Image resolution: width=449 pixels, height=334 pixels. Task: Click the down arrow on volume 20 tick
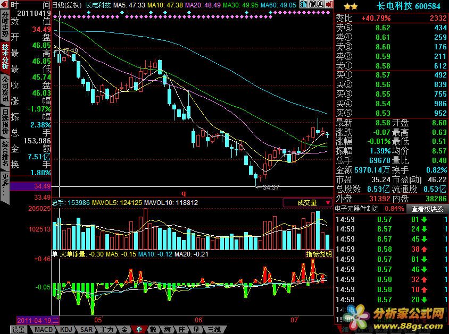click(x=425, y=299)
